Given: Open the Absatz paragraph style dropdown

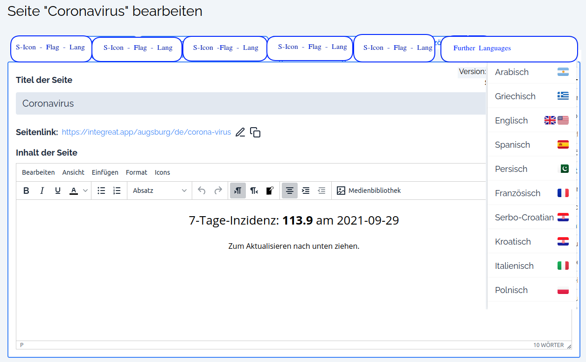Looking at the screenshot, I should pyautogui.click(x=159, y=191).
